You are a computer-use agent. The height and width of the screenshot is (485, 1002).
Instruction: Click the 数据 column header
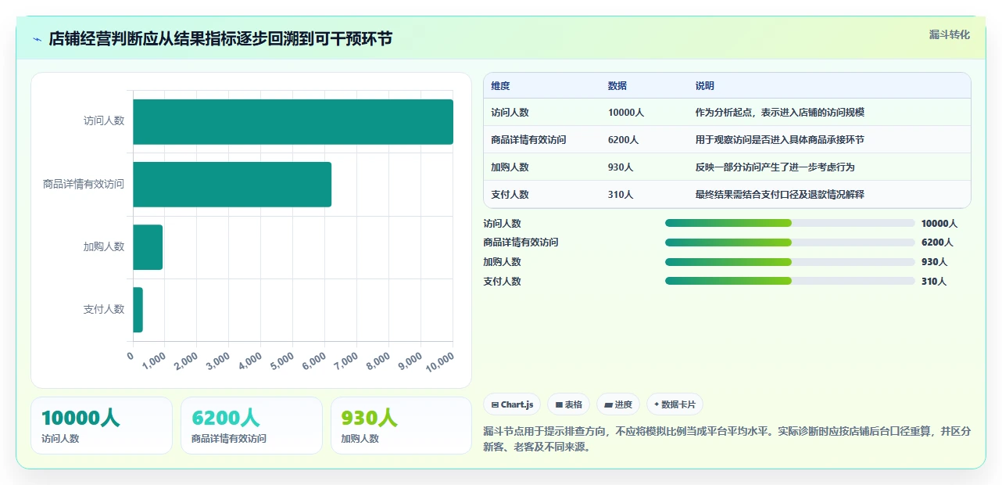tap(617, 86)
